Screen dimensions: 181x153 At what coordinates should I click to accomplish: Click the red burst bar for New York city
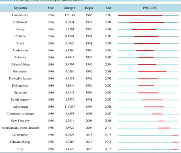pos(161,121)
